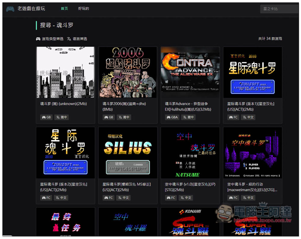Screen dimensions: 301x239
Task: Click the FC tag under 空中魂斗罗 (v1.0)
Action: tap(171, 198)
